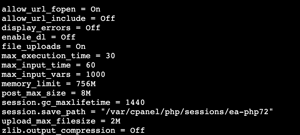300x135 pixels.
Task: Click the post_max_size directive name
Action: (34, 93)
